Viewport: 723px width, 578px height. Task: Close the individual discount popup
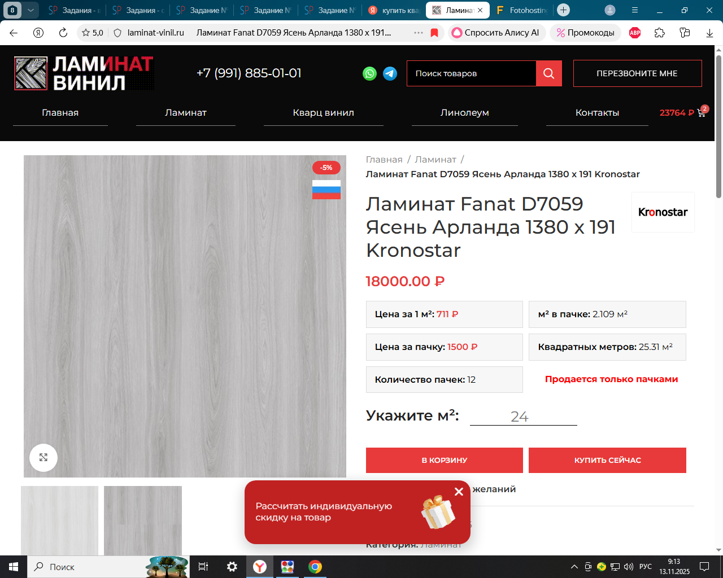459,492
